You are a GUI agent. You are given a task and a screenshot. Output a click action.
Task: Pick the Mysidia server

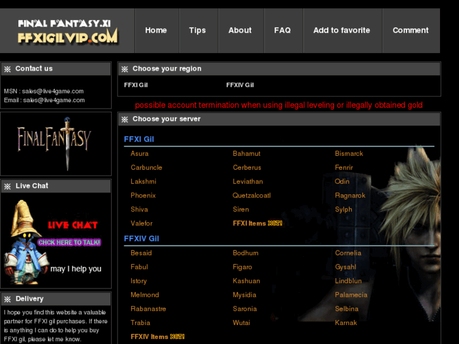[x=244, y=295]
